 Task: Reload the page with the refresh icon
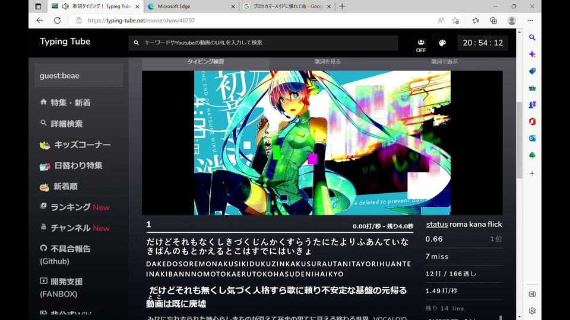57,20
